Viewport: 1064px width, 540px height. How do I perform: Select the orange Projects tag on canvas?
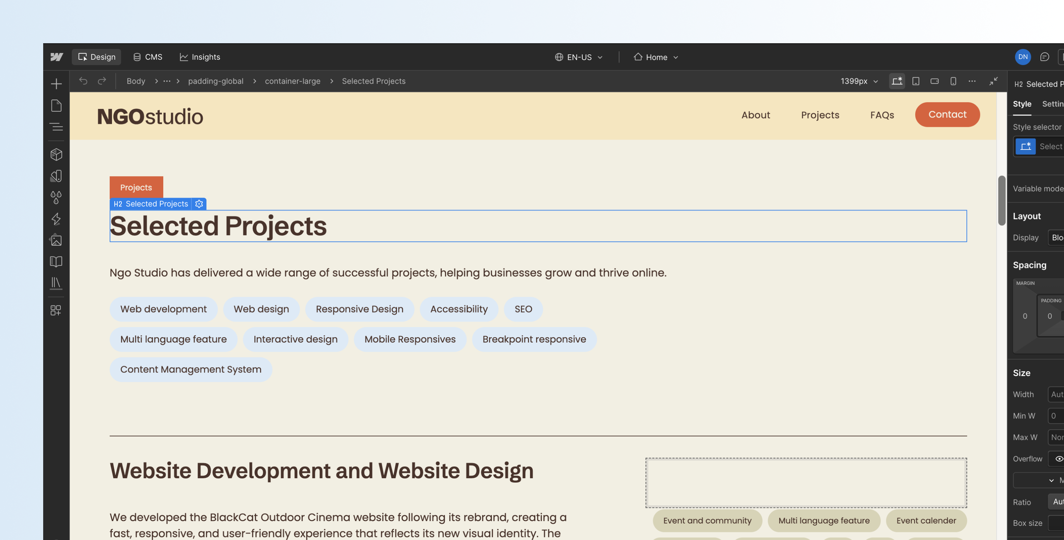(136, 187)
